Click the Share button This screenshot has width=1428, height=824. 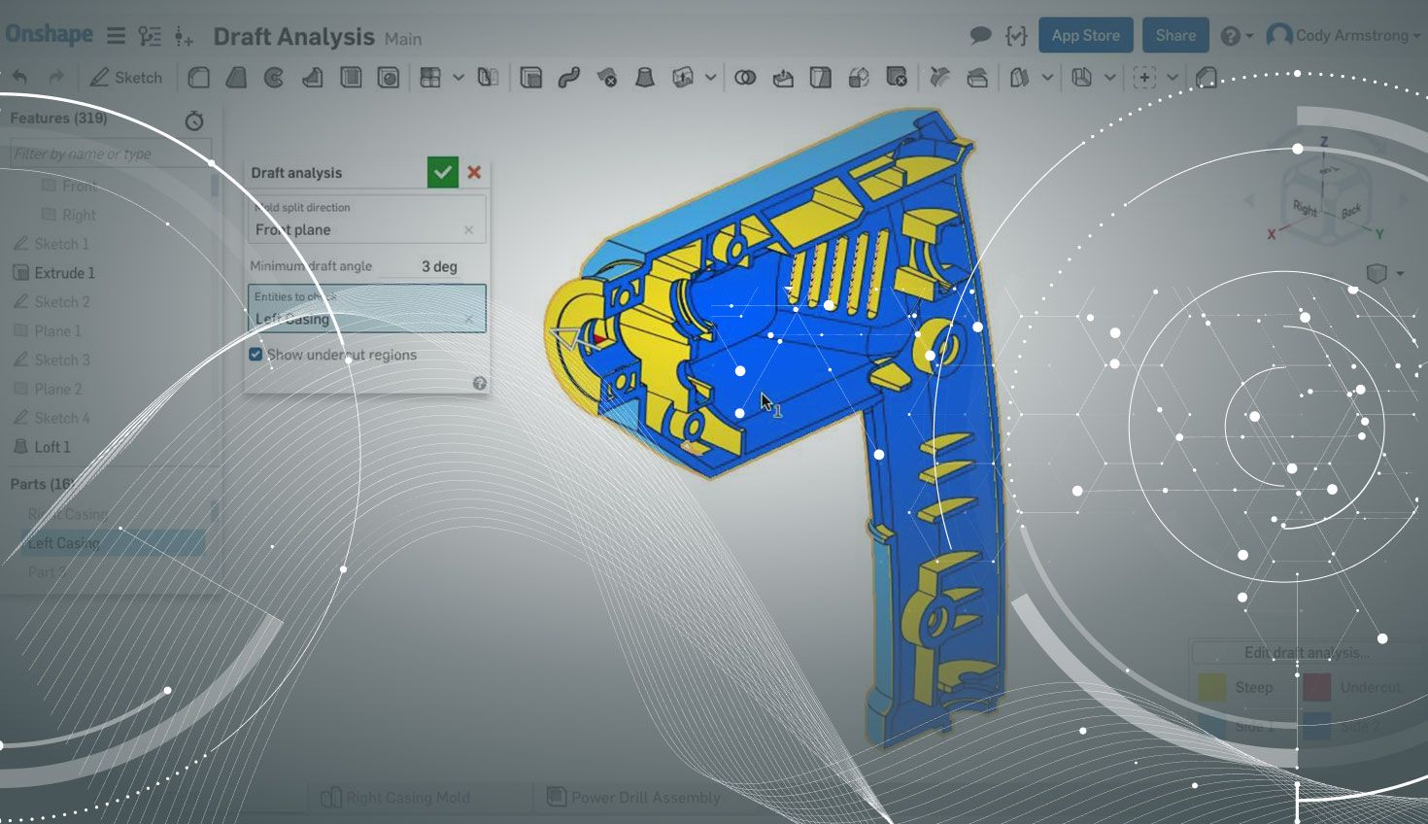coord(1175,36)
